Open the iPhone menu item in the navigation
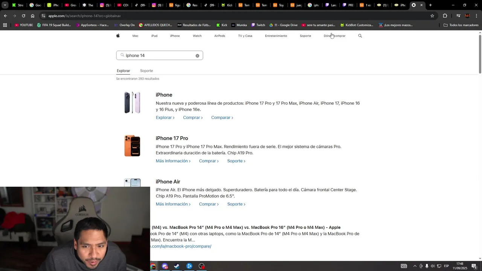482x271 pixels. [x=175, y=36]
